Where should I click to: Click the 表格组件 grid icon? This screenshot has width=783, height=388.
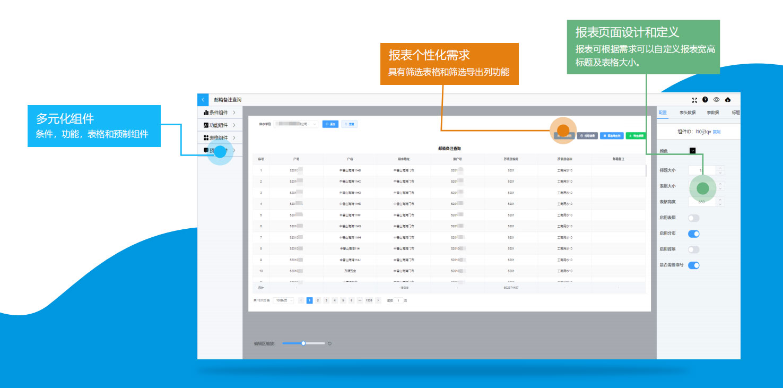tap(206, 138)
